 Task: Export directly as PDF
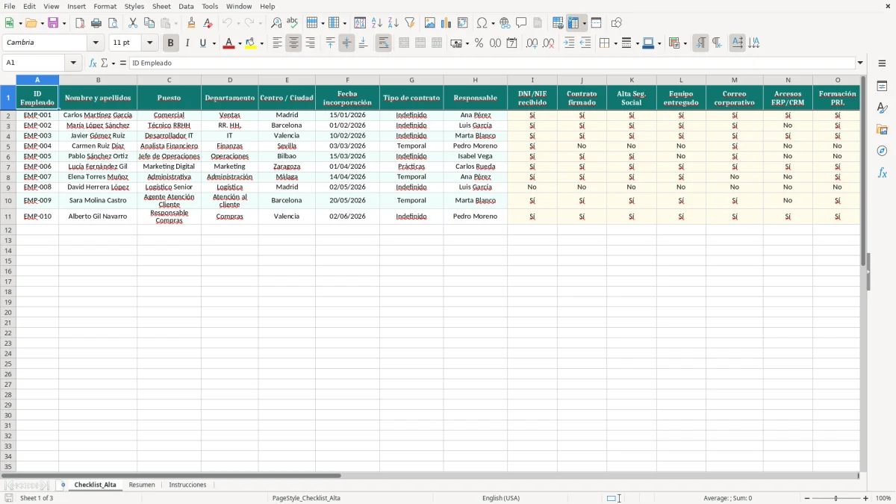point(80,23)
